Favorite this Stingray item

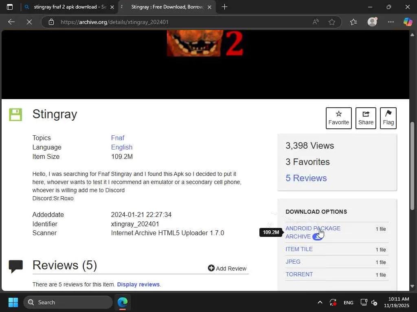point(338,118)
